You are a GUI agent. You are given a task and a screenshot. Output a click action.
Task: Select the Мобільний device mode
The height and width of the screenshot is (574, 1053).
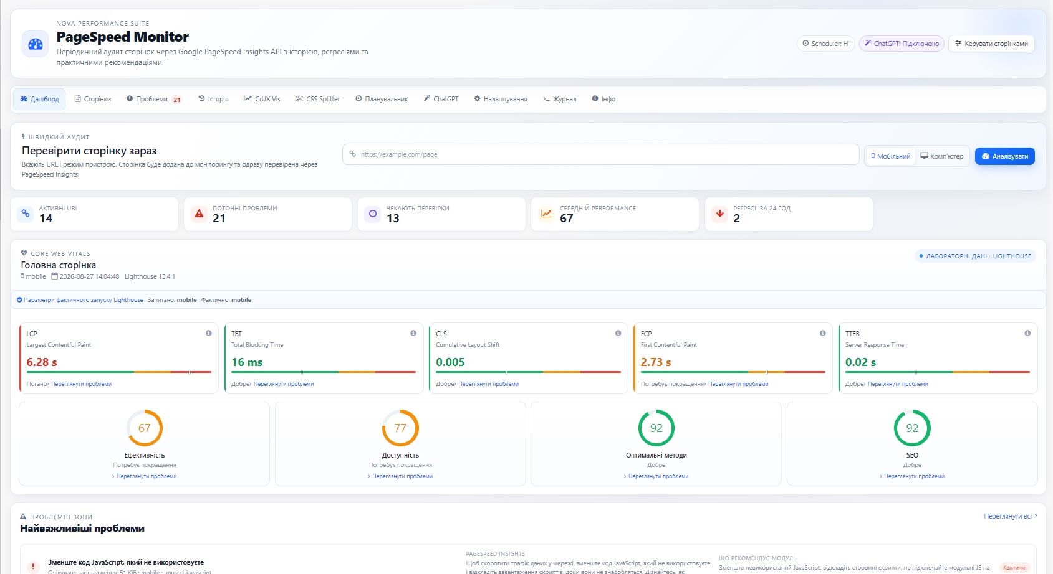pos(890,156)
